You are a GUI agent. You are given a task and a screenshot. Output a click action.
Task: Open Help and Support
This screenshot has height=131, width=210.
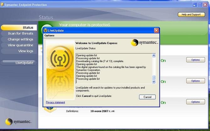pos(191,14)
